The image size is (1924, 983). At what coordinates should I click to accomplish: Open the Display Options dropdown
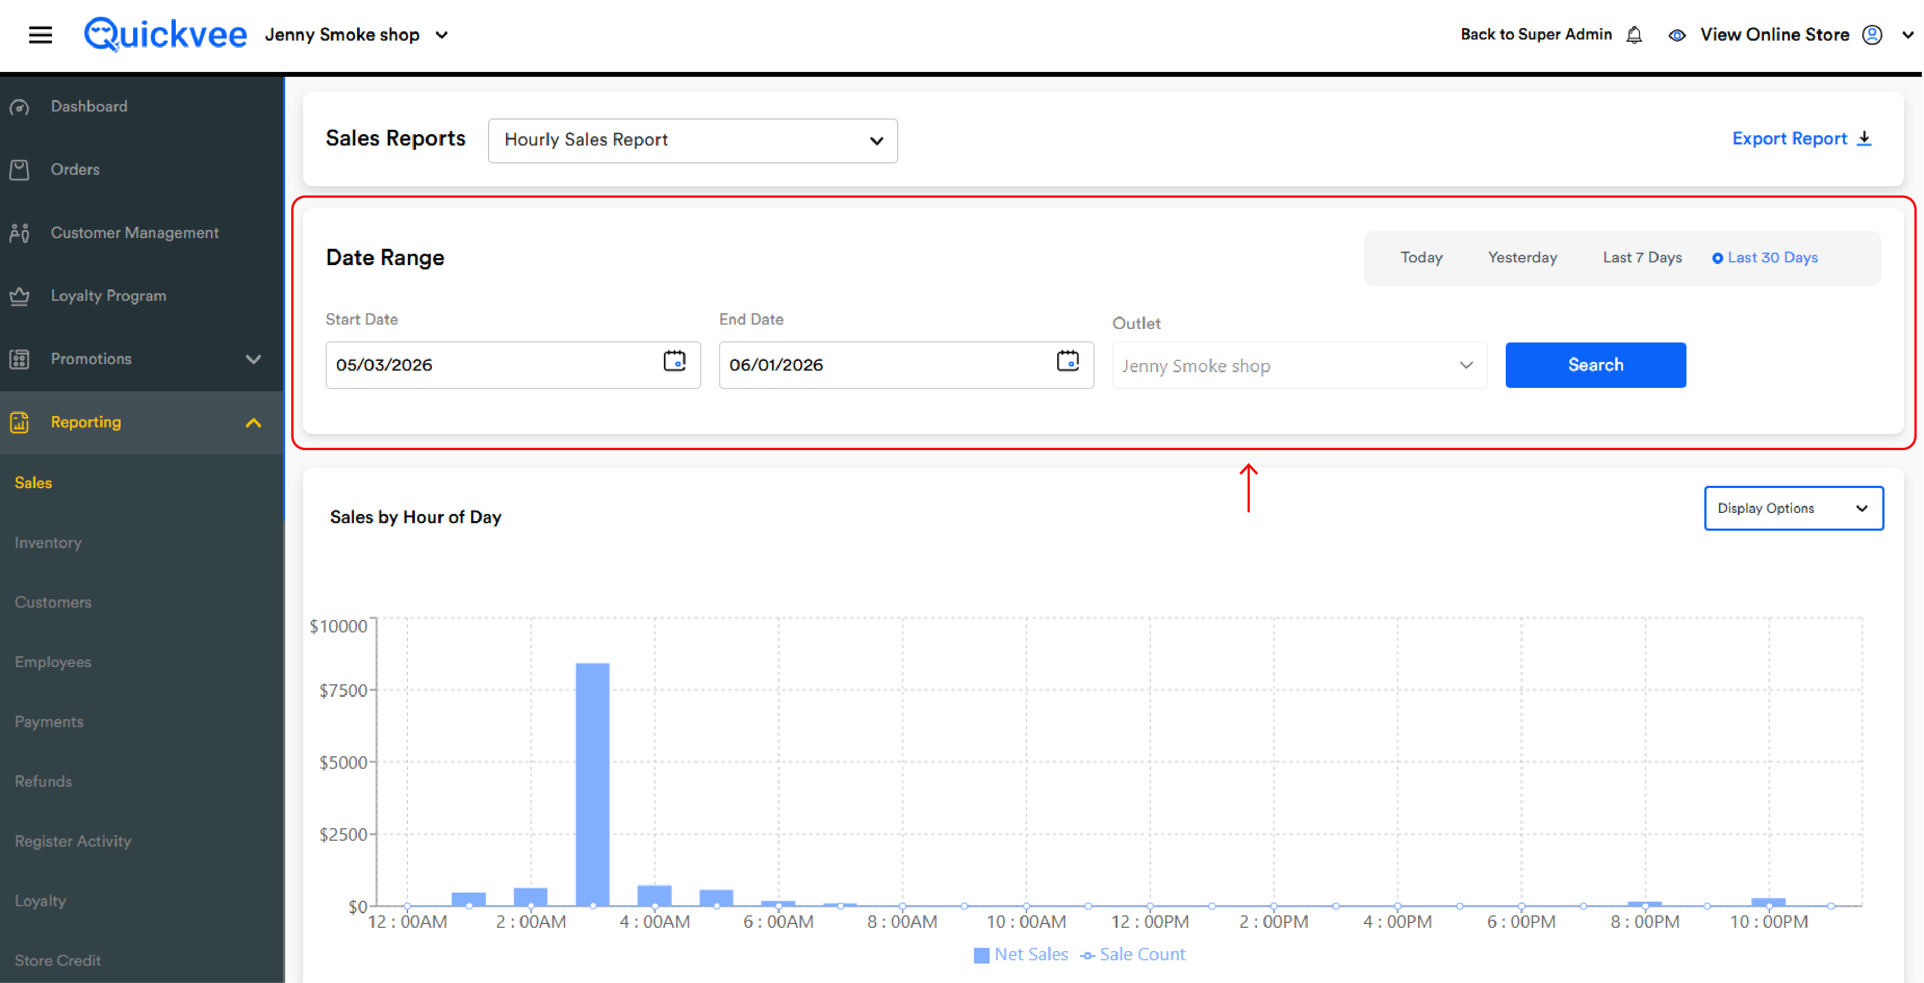pyautogui.click(x=1793, y=508)
